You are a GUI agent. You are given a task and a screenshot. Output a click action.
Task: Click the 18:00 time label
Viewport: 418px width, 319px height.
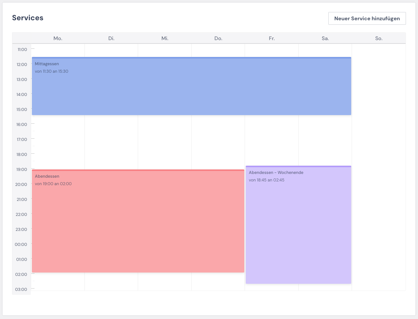click(22, 154)
